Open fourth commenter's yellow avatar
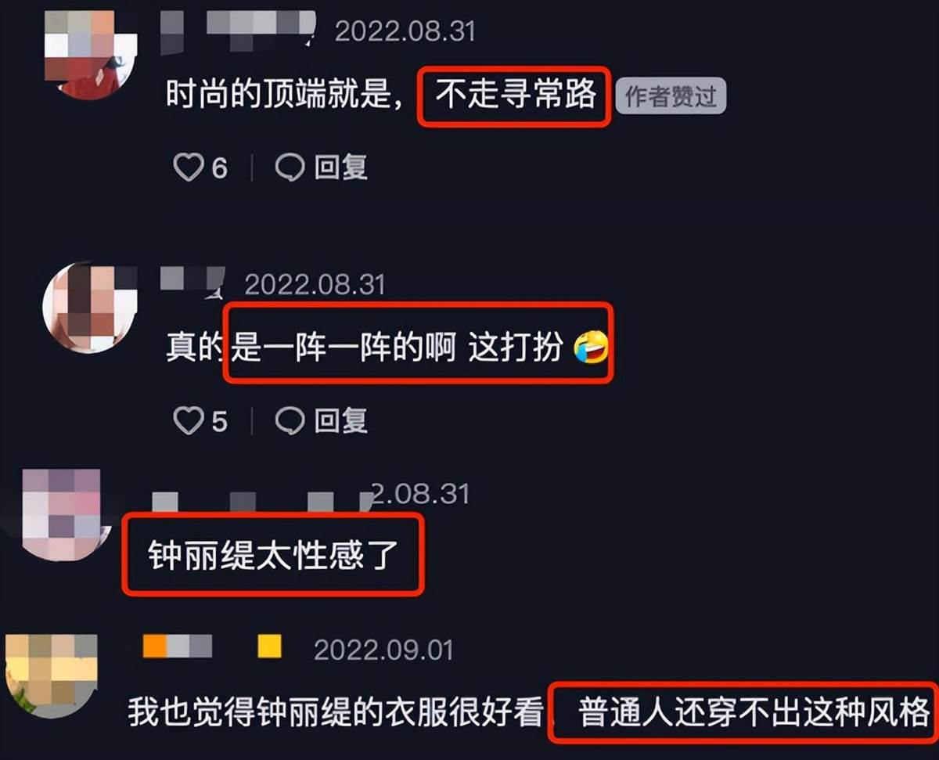Image resolution: width=939 pixels, height=760 pixels. coord(51,676)
